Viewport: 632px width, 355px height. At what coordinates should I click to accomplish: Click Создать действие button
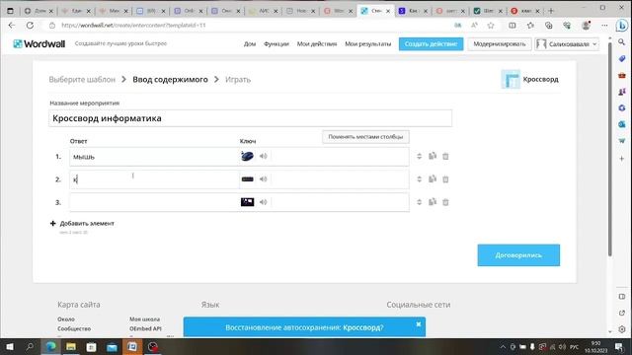click(431, 43)
